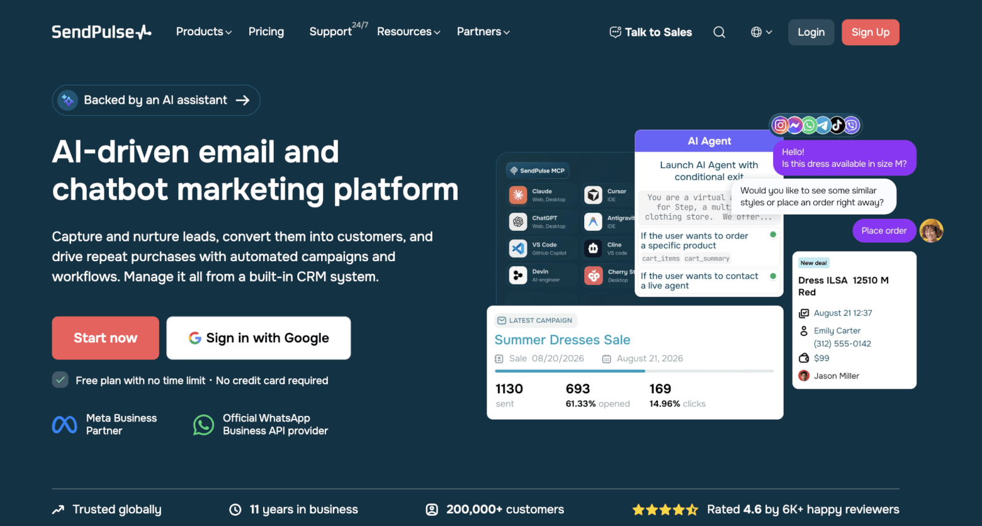
Task: Open the Support 24/7 page
Action: coord(339,30)
